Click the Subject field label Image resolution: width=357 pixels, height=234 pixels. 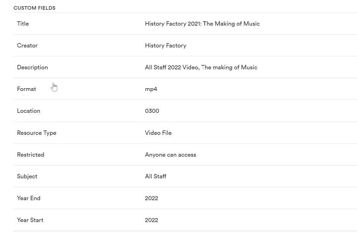[x=27, y=176]
